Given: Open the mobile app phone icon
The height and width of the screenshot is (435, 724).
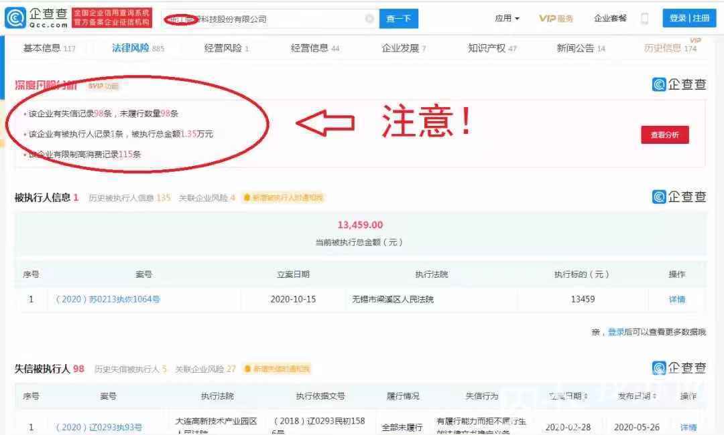Looking at the screenshot, I should pyautogui.click(x=644, y=19).
